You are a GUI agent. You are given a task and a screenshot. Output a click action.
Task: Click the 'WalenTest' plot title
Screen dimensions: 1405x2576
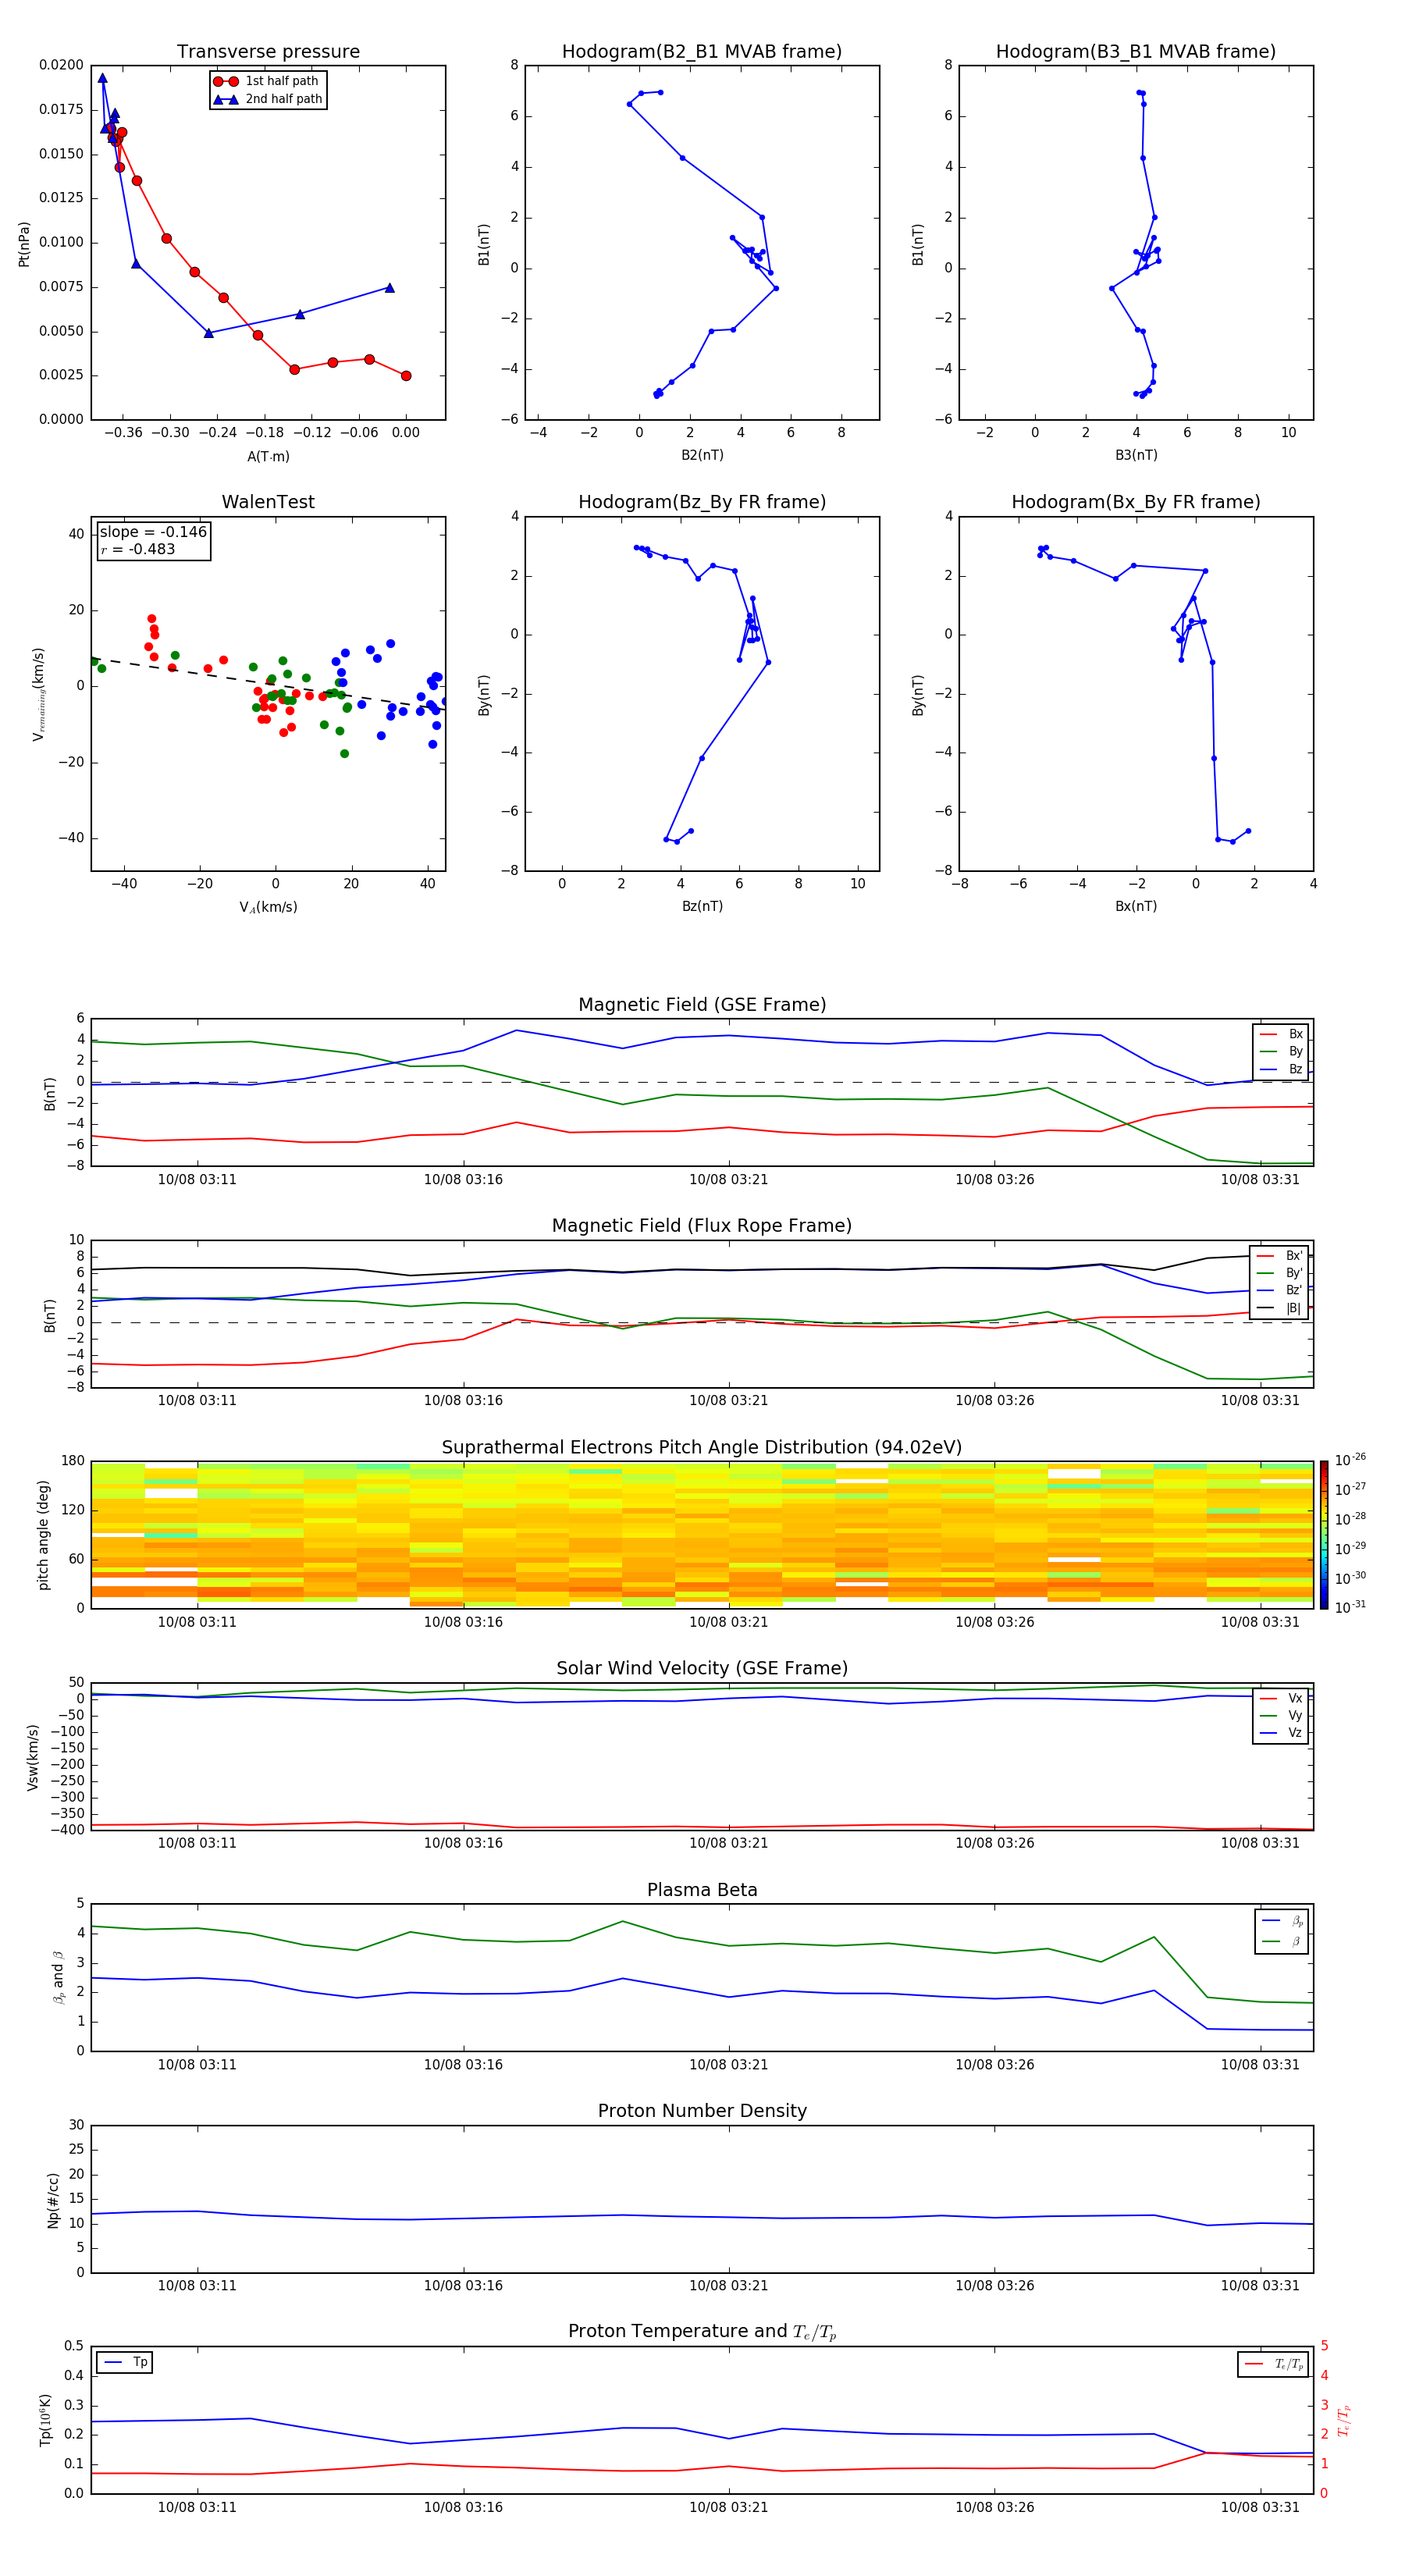tap(268, 502)
